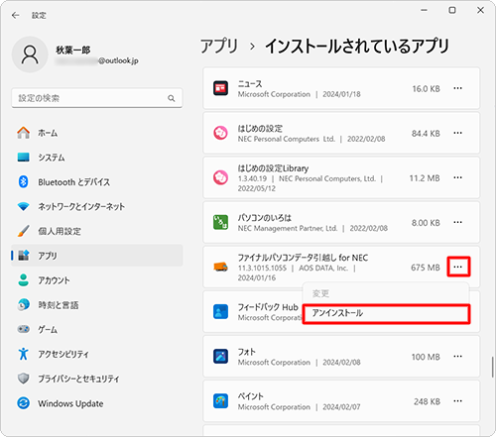This screenshot has width=496, height=437.
Task: Click the 675 MB size value
Action: click(426, 268)
